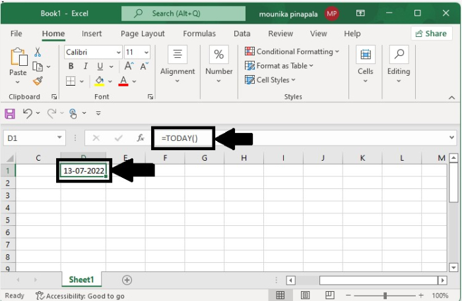
Task: Click vertical scrollbar down arrow
Action: click(453, 267)
